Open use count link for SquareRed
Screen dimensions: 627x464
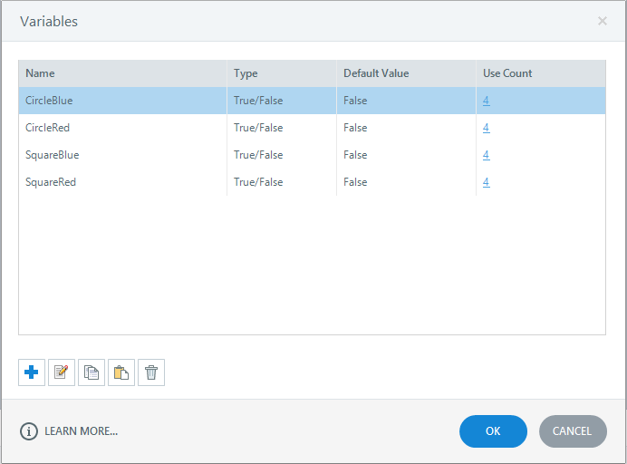tap(487, 182)
